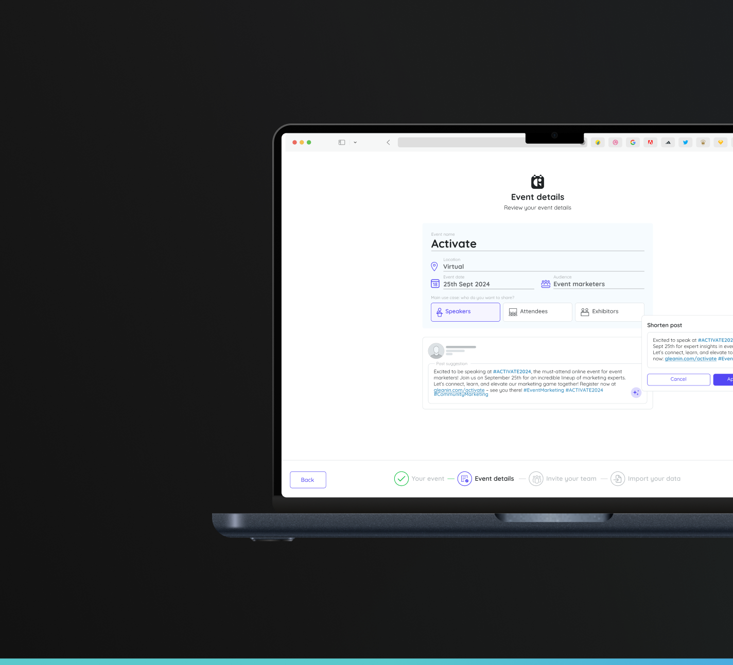Select the Exhibitors use case option
The width and height of the screenshot is (733, 665).
[x=609, y=312]
